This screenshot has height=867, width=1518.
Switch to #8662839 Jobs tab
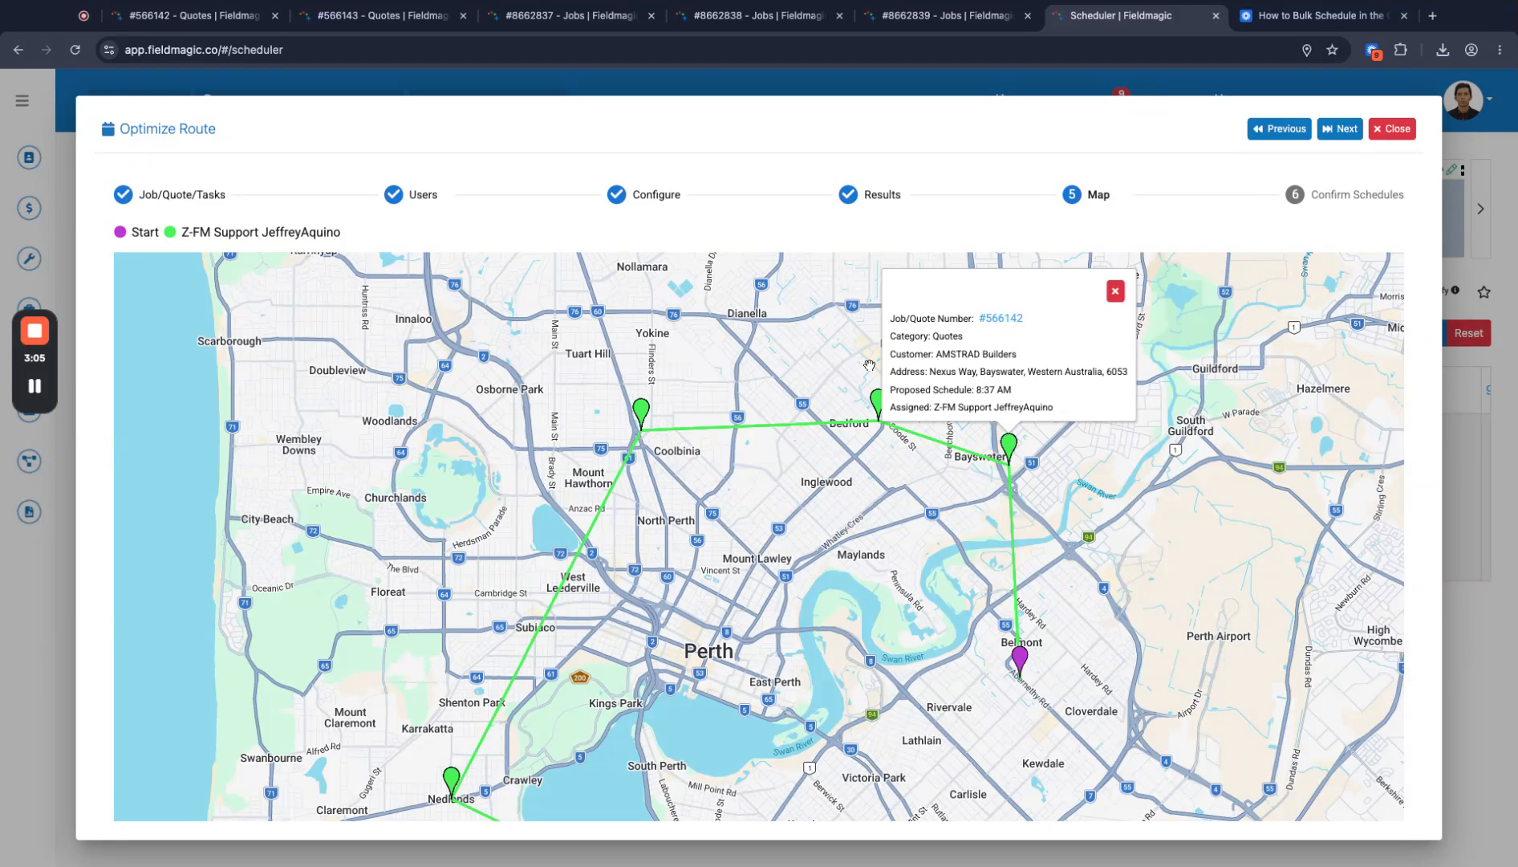[947, 15]
